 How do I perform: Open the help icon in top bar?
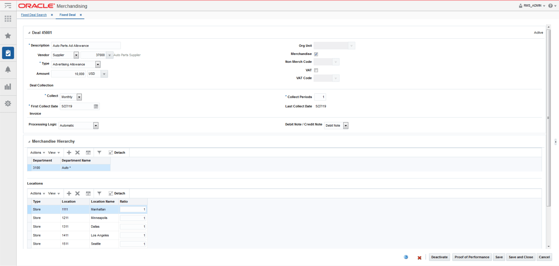pos(550,6)
